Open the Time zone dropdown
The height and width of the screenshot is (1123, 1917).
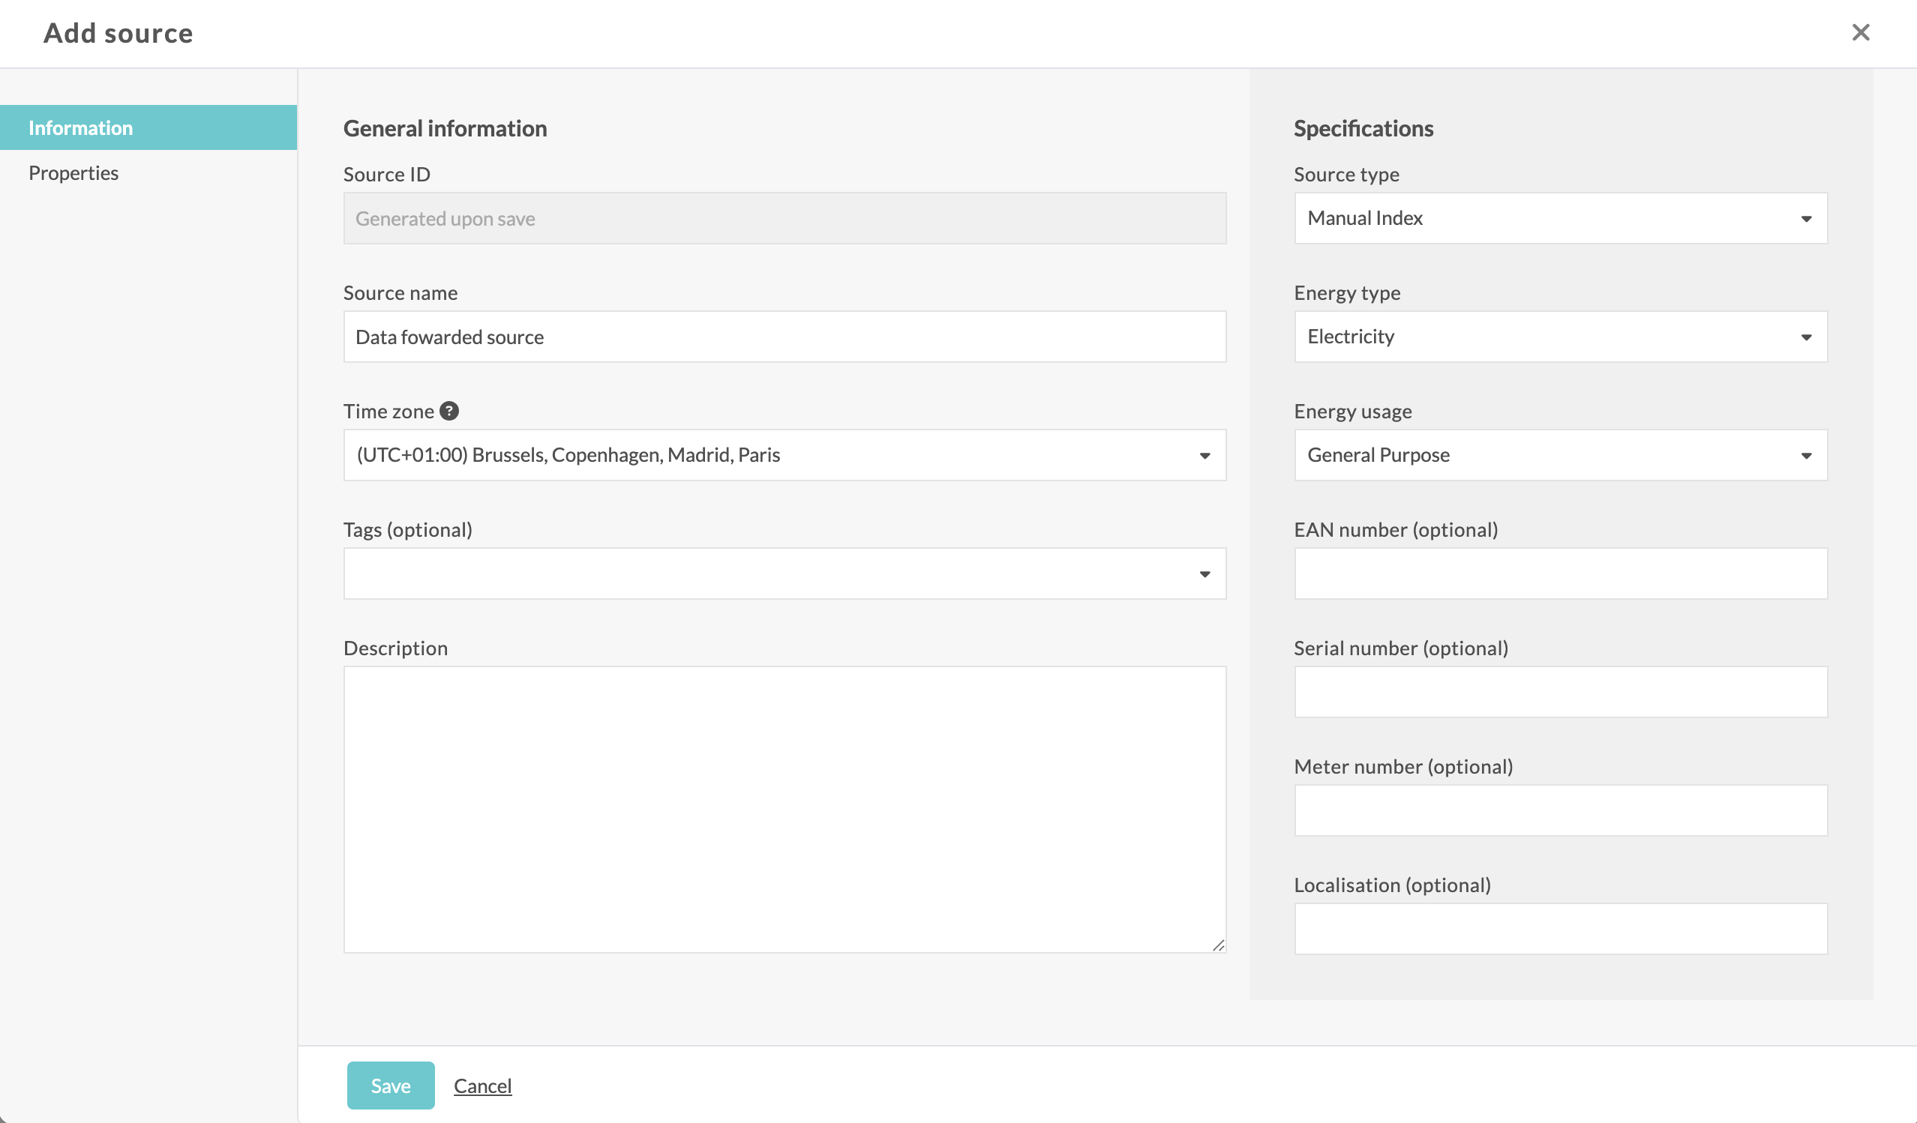click(x=784, y=456)
